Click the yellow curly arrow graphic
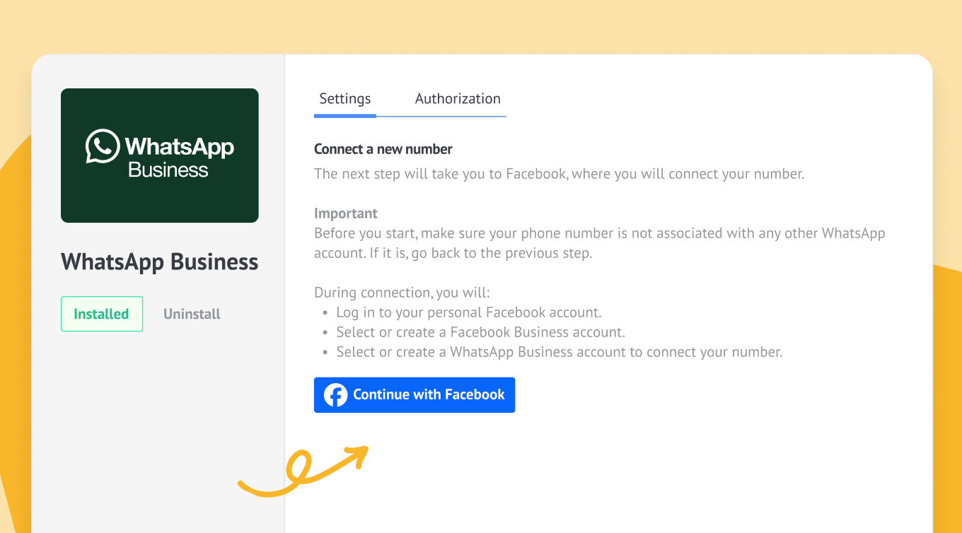The width and height of the screenshot is (962, 533). point(303,470)
